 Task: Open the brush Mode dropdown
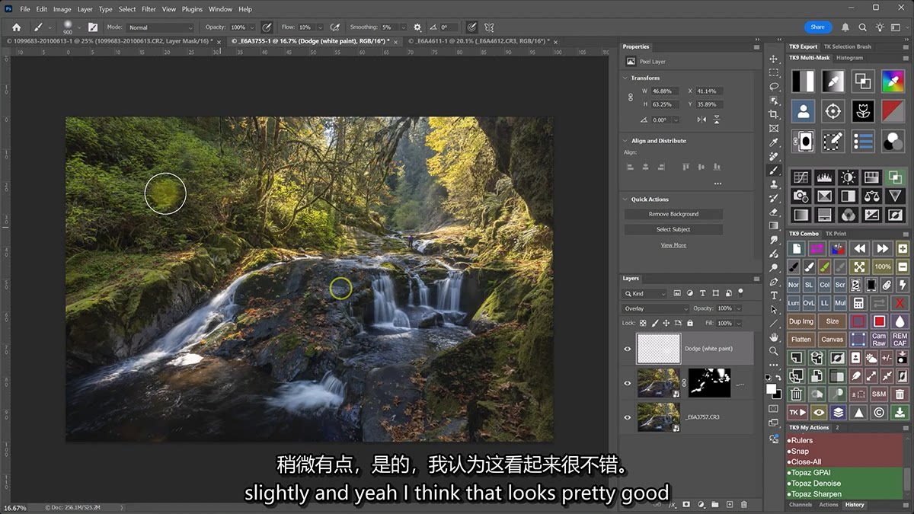[161, 27]
